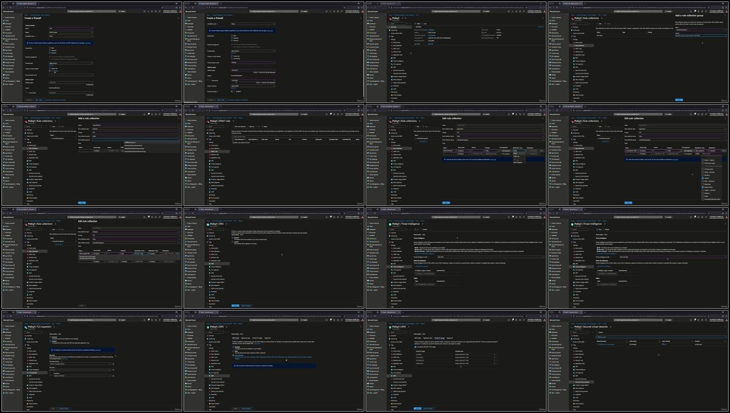The image size is (730, 413).
Task: Select Alert mode on Policy1 IDPS mode page
Action: (233, 351)
